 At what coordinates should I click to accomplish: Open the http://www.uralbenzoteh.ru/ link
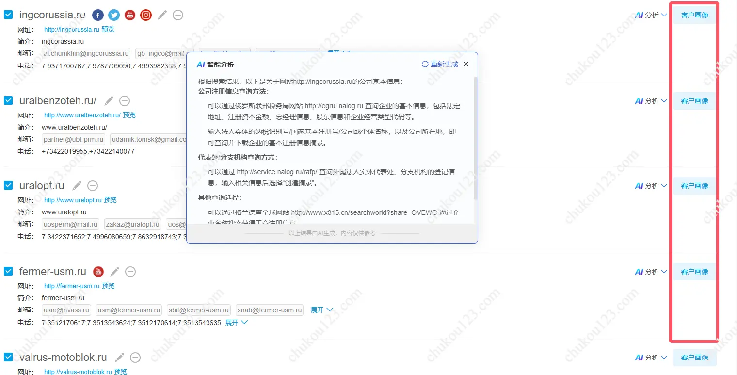(x=82, y=115)
